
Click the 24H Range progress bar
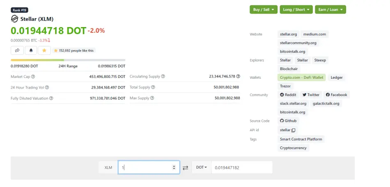[68, 60]
